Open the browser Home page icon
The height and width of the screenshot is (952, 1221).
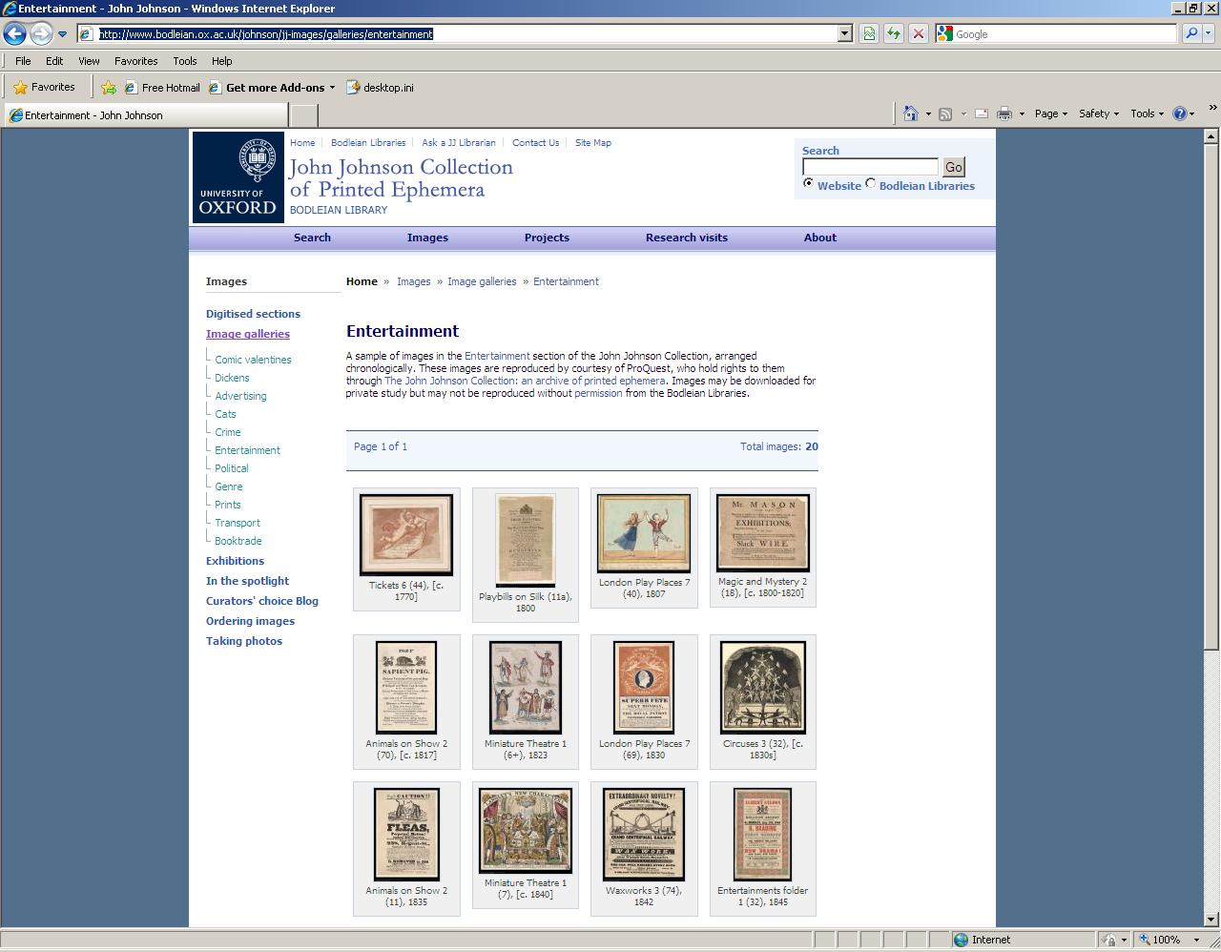click(x=911, y=113)
